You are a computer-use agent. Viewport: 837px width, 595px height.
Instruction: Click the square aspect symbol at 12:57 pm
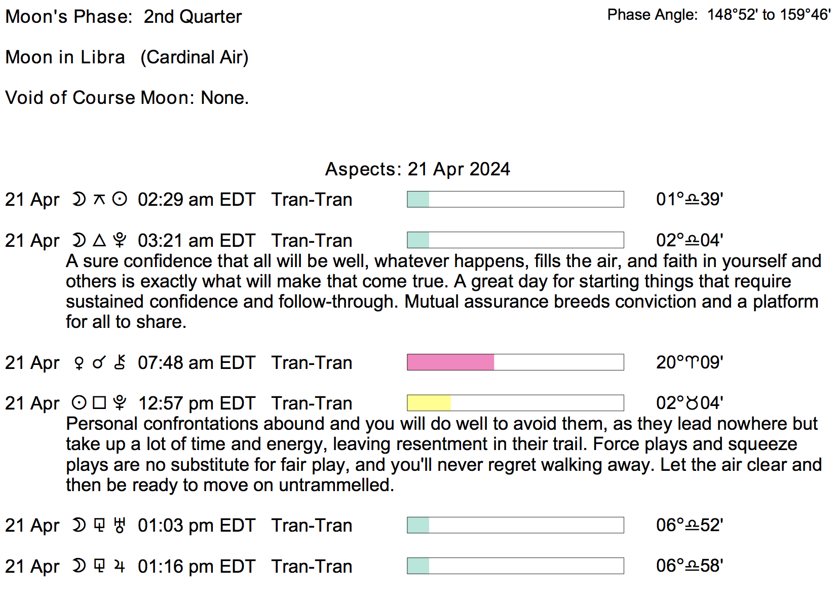point(99,403)
